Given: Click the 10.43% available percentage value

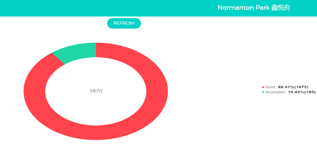Looking at the screenshot, I should coord(296,92).
